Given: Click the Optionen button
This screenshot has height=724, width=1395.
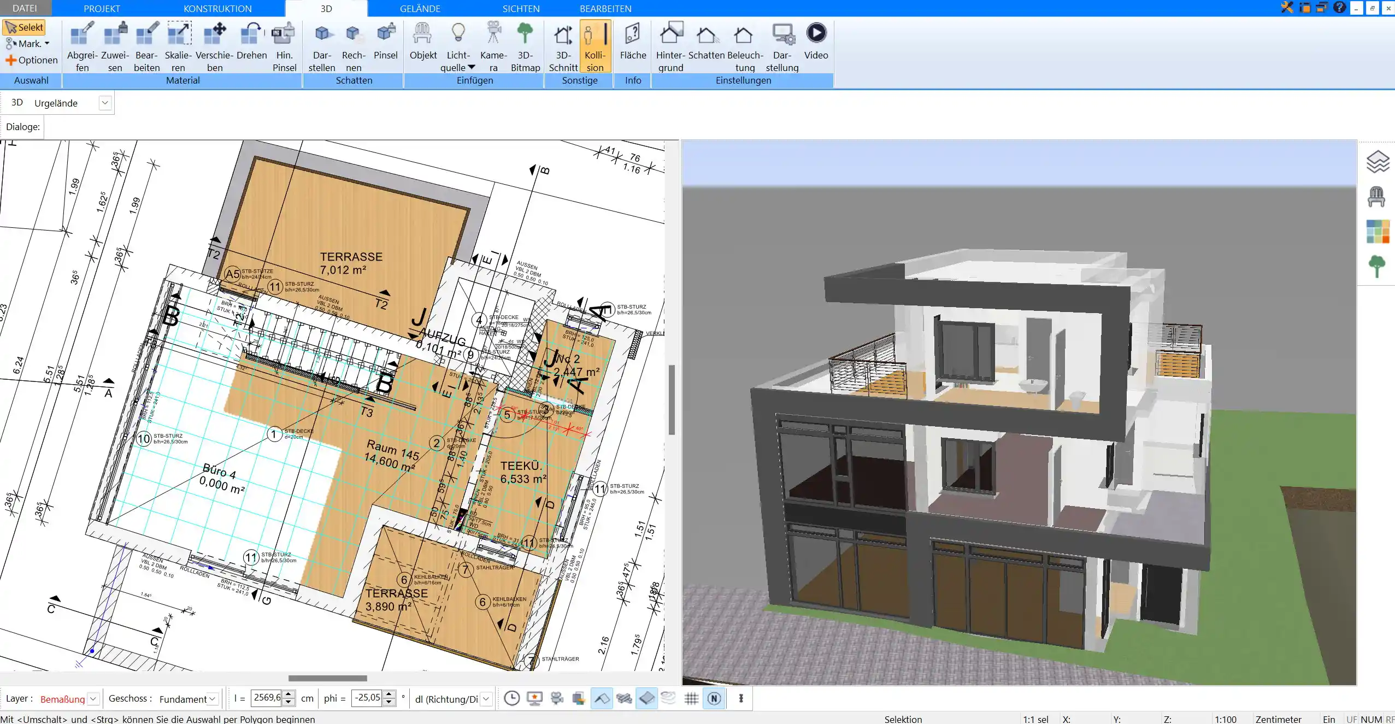Looking at the screenshot, I should pyautogui.click(x=32, y=60).
